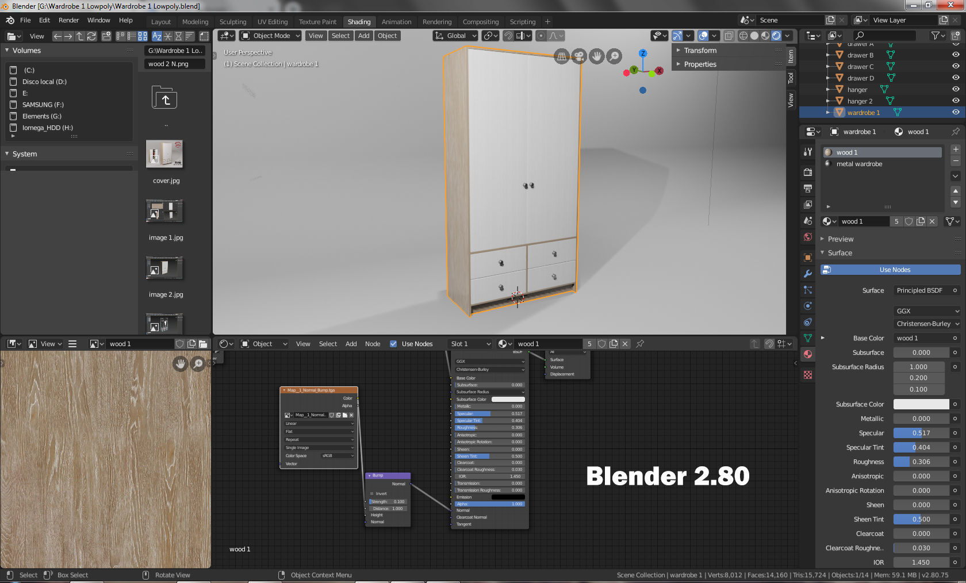Open Global transform orientation dropdown
This screenshot has width=966, height=583.
click(x=455, y=36)
